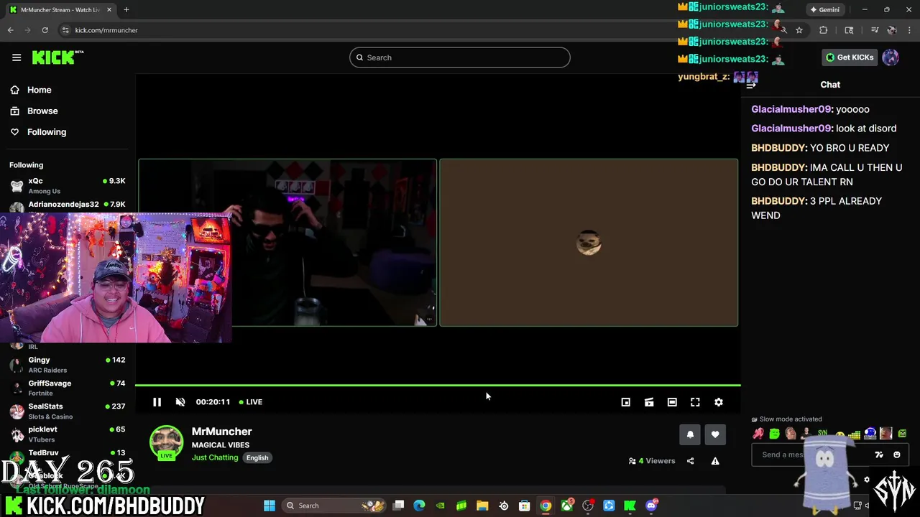The height and width of the screenshot is (517, 920).
Task: Insert the blue headset emote
Action: (870, 434)
